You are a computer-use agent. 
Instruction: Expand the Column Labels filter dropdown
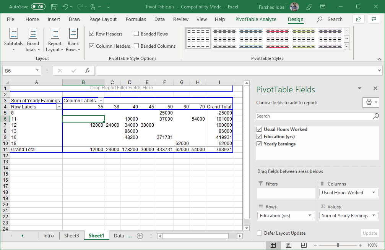[101, 100]
